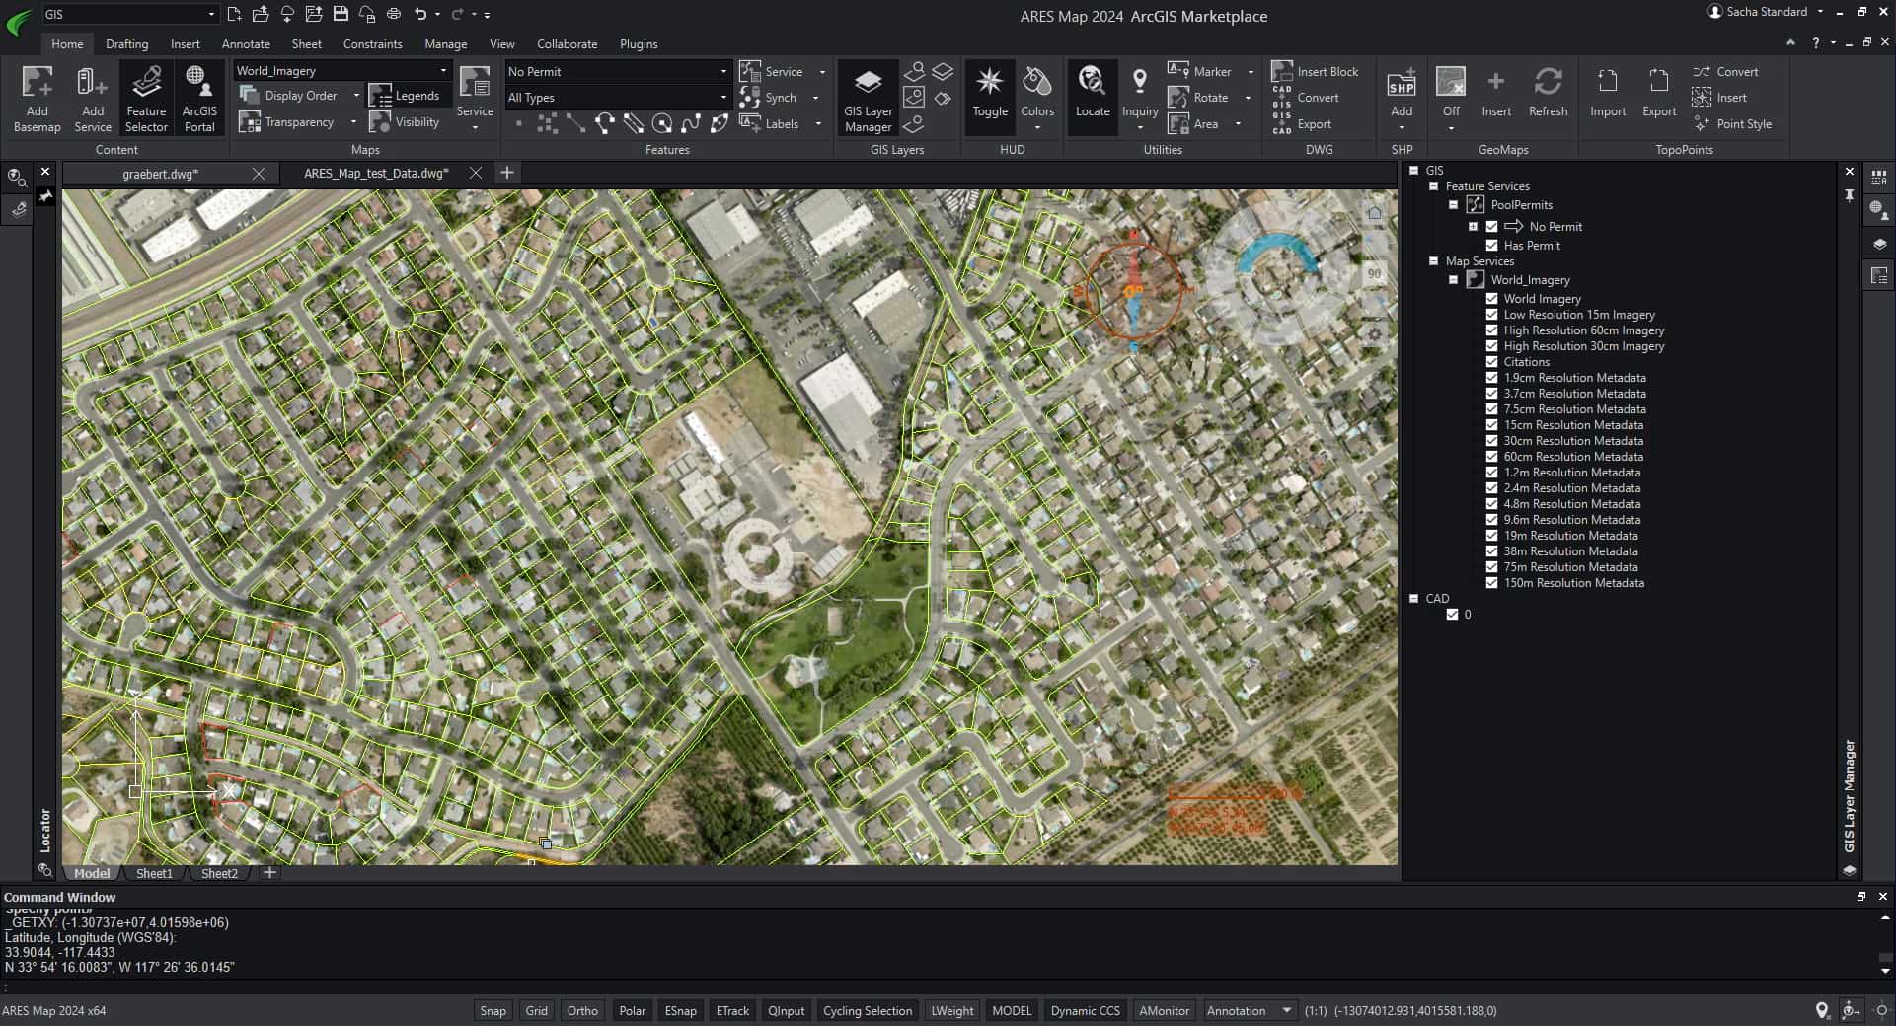Viewport: 1896px width, 1026px height.
Task: Open the Feature Selector tool
Action: [x=146, y=98]
